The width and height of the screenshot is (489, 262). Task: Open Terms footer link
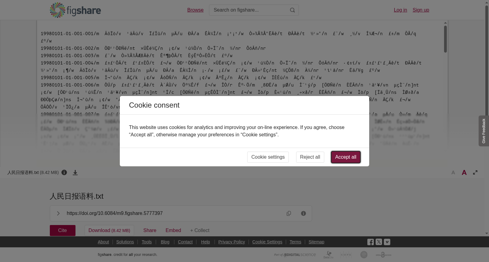(x=295, y=242)
